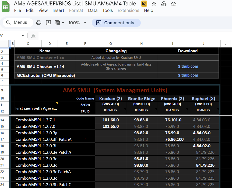The width and height of the screenshot is (232, 188).
Task: Star this spreadsheet
Action: pos(154,4)
